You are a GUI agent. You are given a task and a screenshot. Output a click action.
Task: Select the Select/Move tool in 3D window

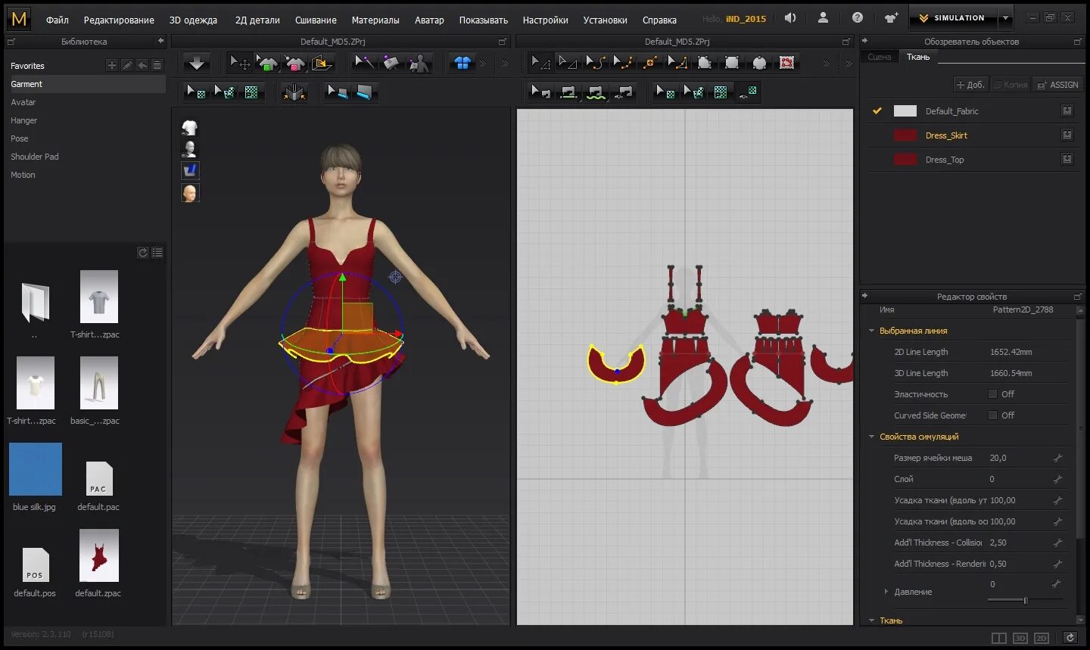[240, 63]
